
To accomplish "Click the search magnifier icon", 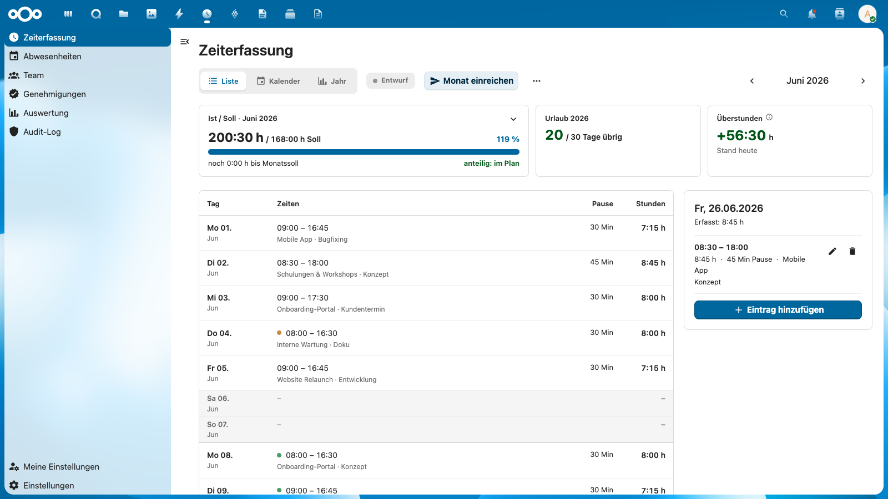I will [784, 14].
